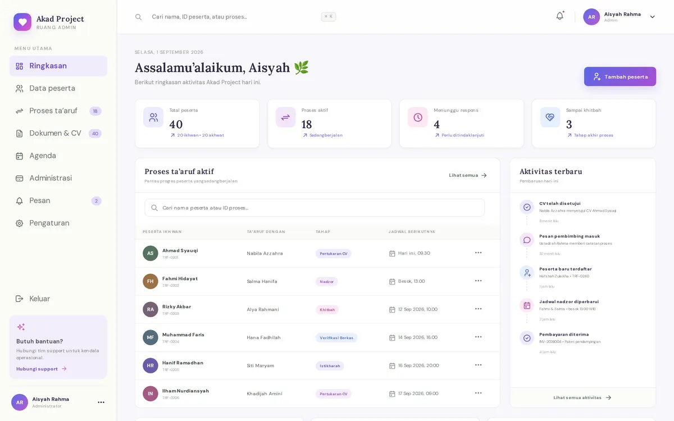Click the FH avatar of Fahmi Hidayat

coord(151,281)
